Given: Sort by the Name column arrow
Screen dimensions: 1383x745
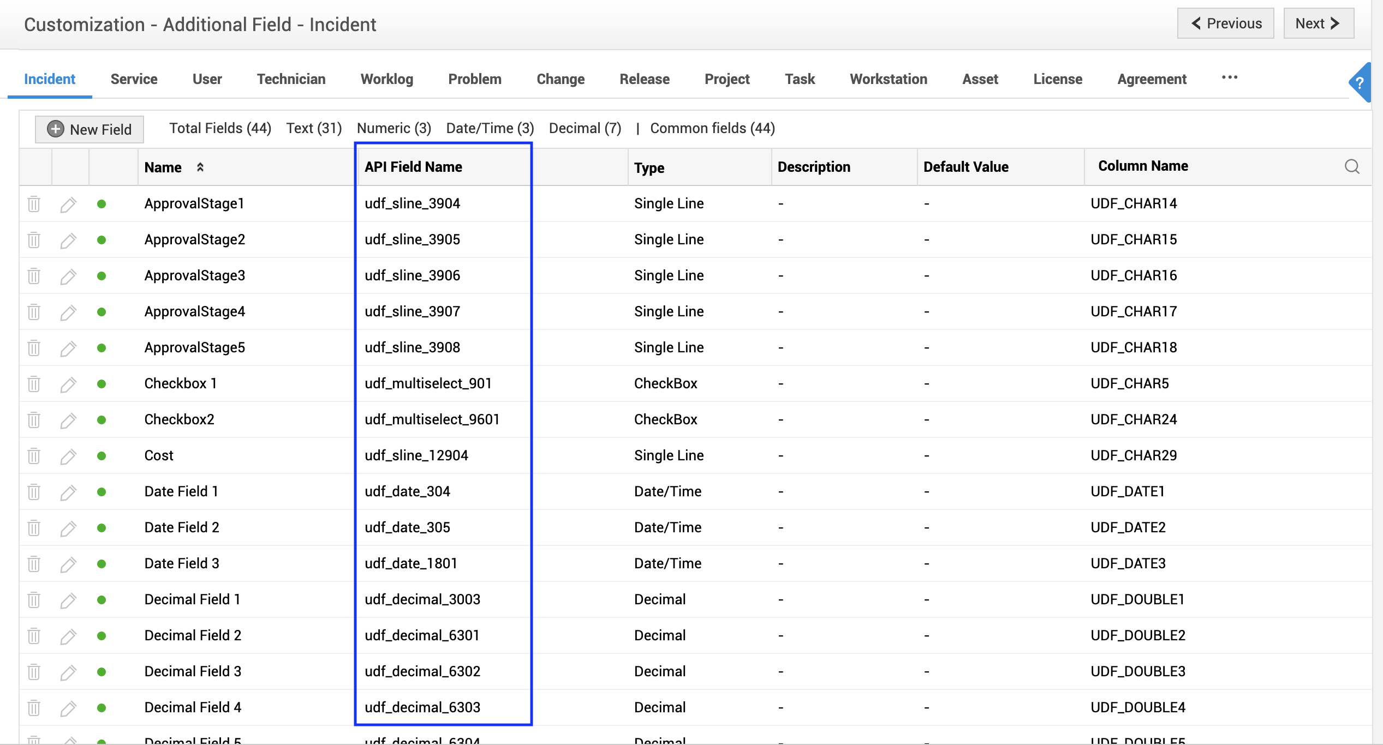Looking at the screenshot, I should tap(200, 167).
